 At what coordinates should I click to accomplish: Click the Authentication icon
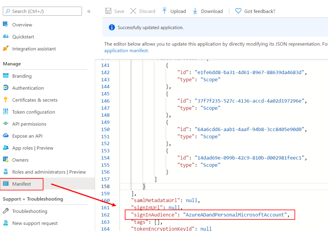pyautogui.click(x=6, y=88)
